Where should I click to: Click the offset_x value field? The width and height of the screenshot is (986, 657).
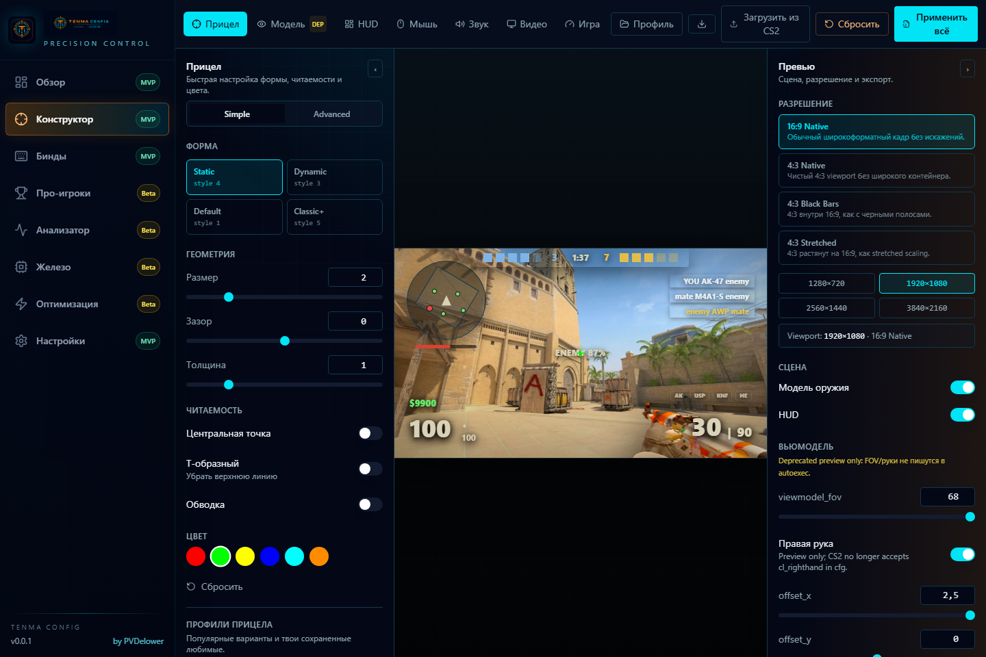(948, 595)
